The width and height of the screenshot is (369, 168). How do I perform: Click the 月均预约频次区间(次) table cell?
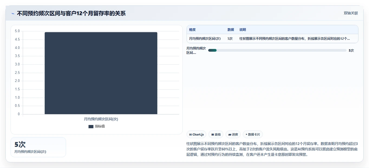[x=205, y=39]
